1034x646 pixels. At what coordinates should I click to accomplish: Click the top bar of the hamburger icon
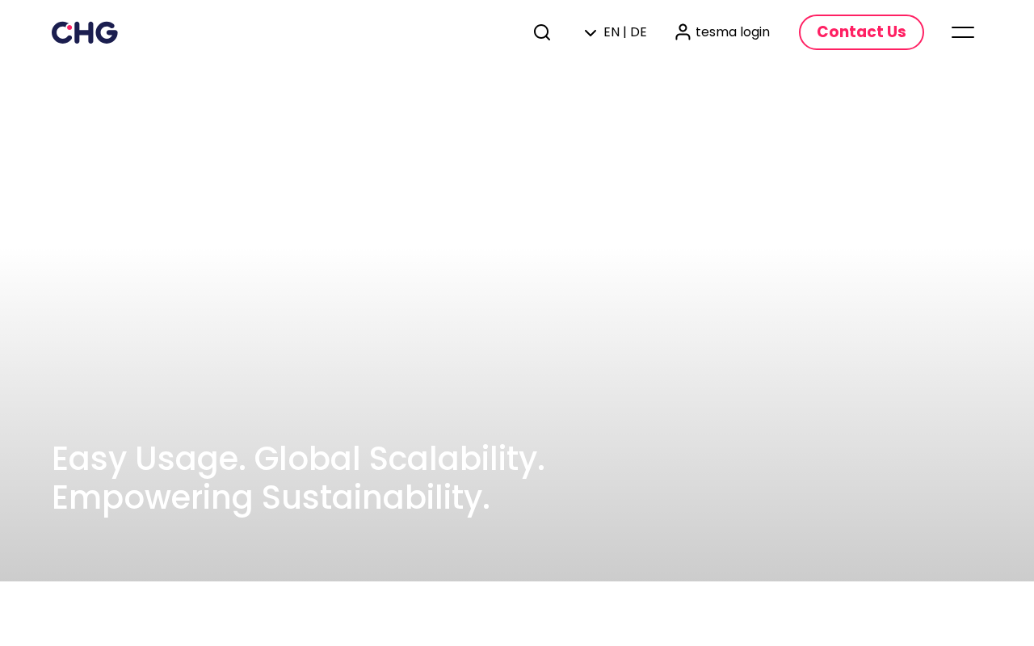tap(963, 27)
